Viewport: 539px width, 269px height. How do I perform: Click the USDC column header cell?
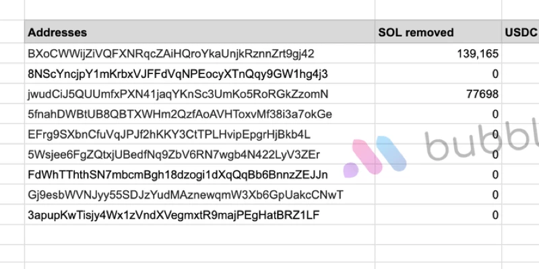(520, 32)
